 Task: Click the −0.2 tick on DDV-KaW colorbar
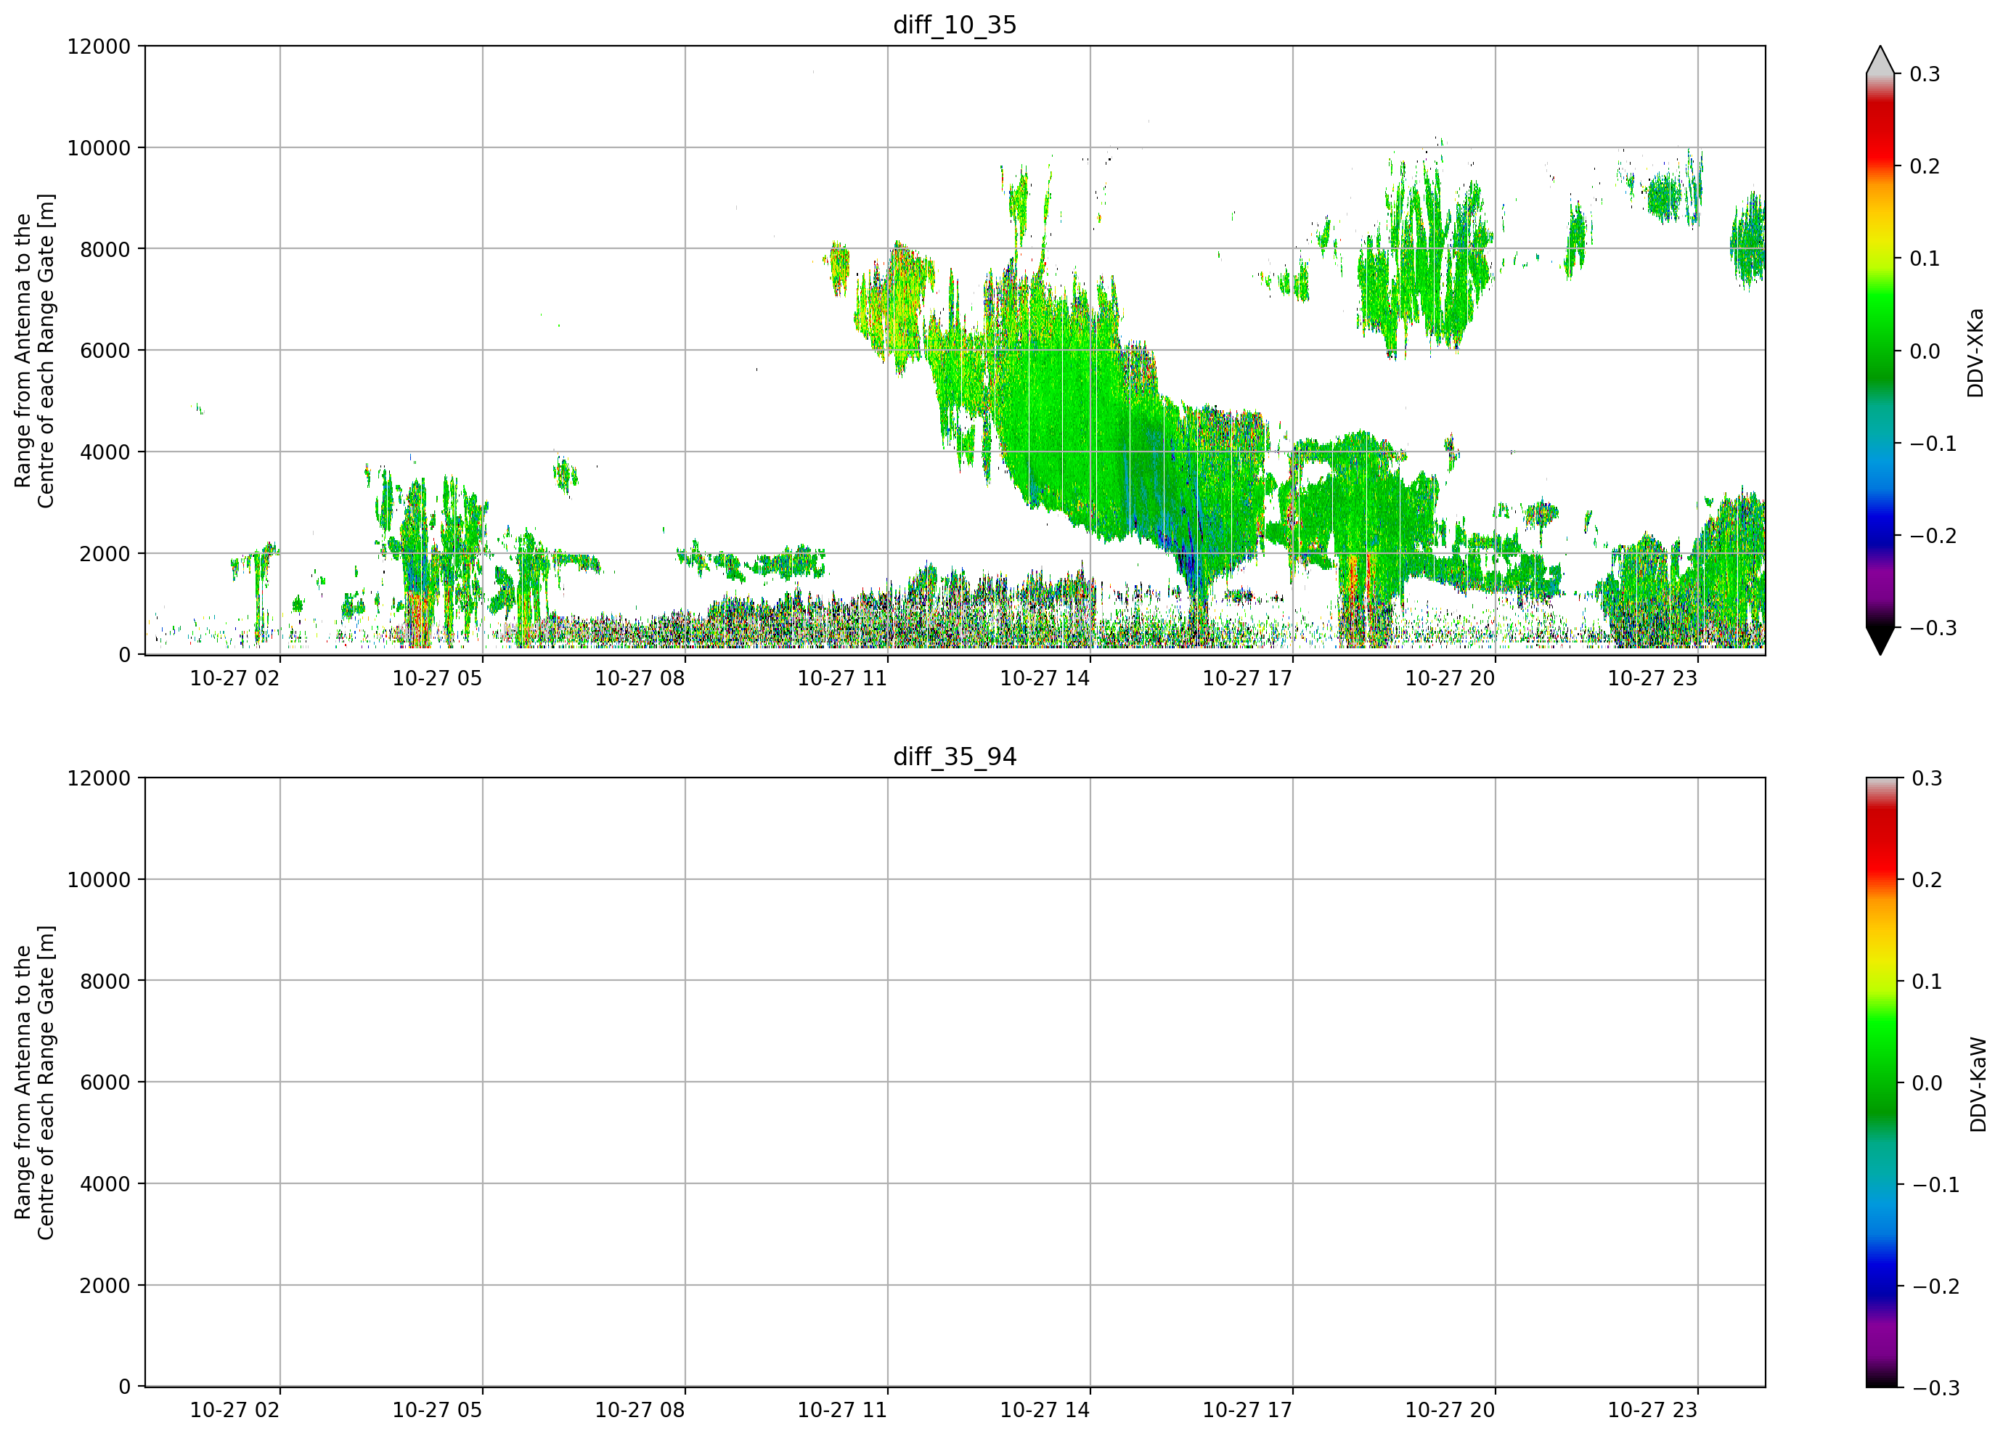click(x=1935, y=1286)
